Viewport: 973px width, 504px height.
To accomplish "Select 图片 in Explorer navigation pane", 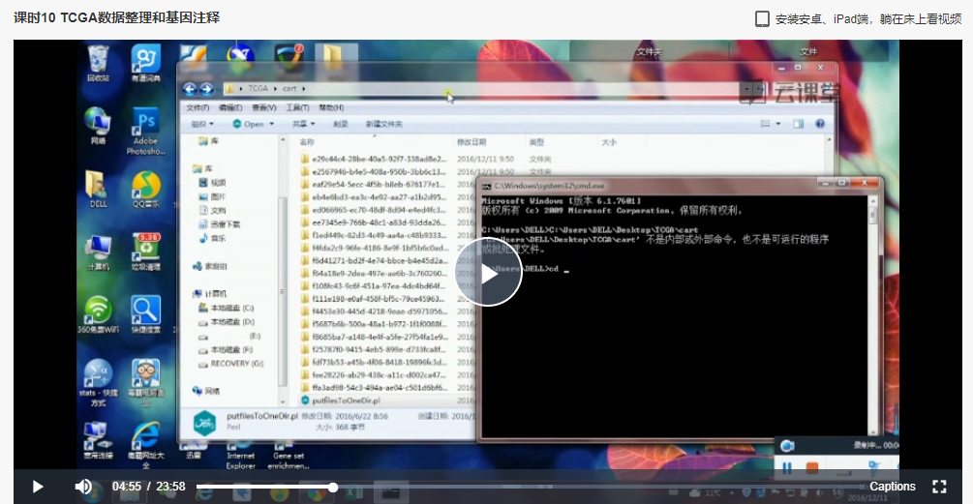I will coord(212,196).
